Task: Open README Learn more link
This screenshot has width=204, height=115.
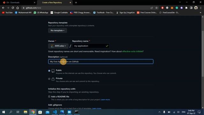Action: [105, 100]
